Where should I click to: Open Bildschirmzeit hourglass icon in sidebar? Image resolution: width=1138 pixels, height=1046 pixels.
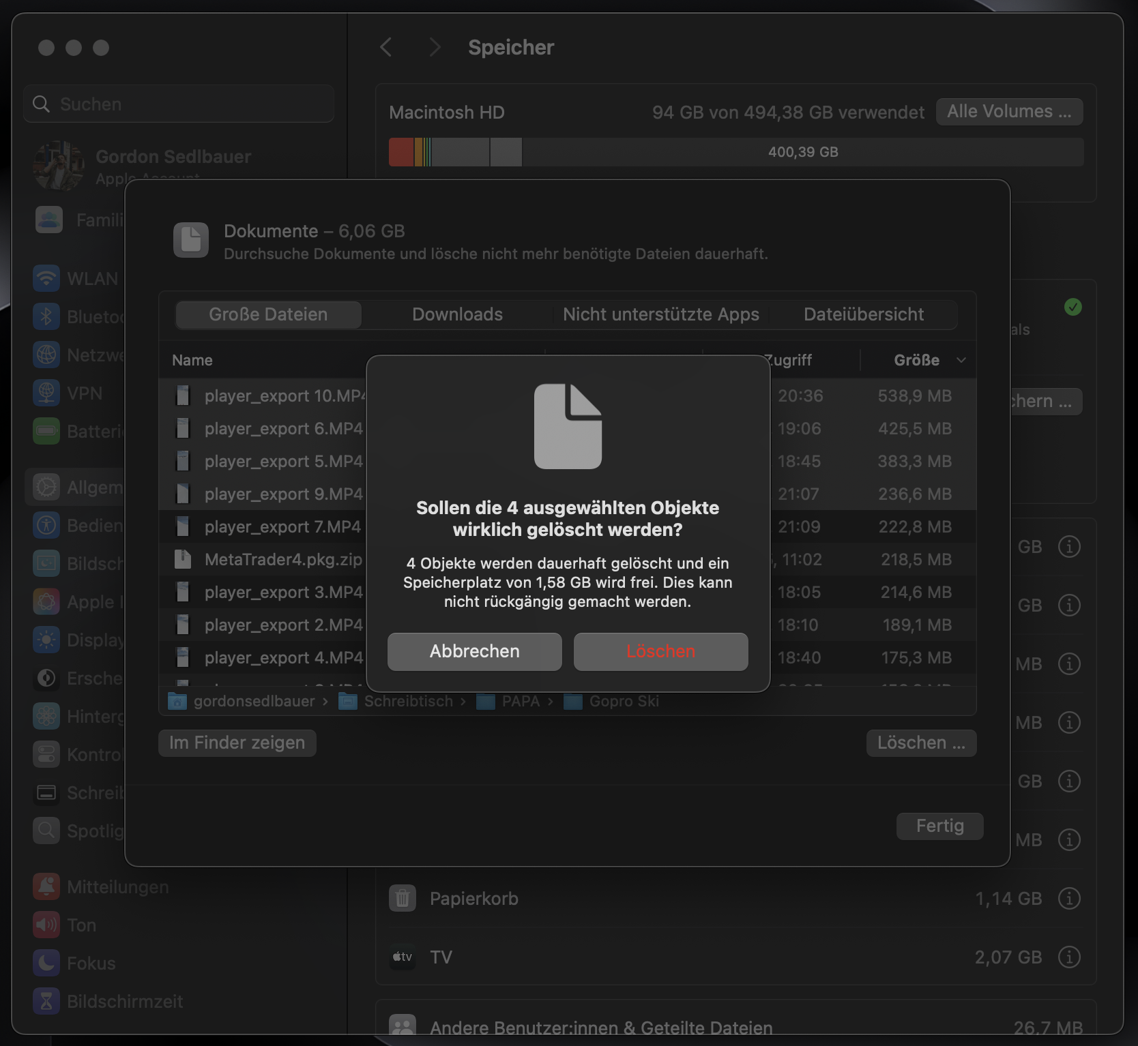point(46,1002)
